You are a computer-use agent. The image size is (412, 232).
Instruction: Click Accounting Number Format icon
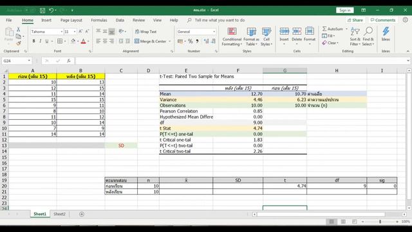pos(180,41)
